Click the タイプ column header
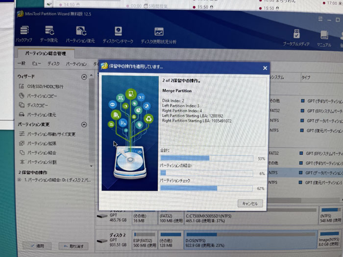The image size is (343, 257). coord(306,77)
